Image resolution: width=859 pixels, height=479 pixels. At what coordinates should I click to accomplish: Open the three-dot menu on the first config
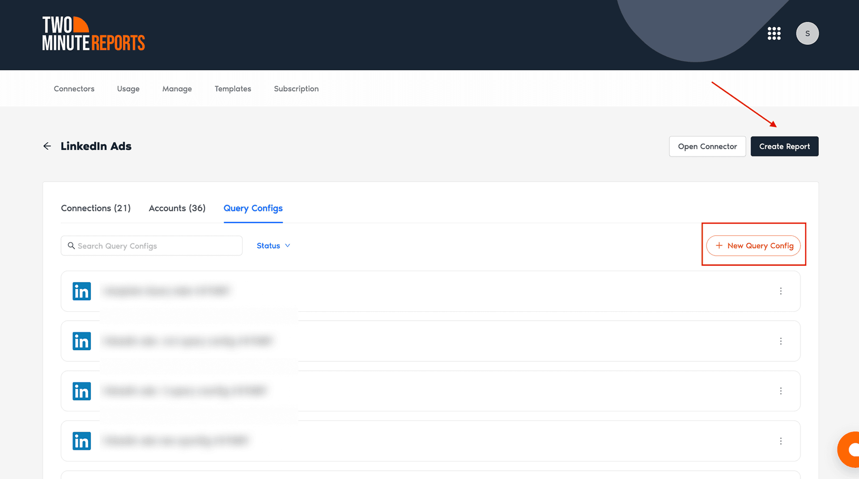point(781,291)
